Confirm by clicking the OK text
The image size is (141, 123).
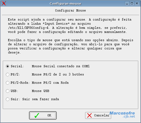pos(49,115)
